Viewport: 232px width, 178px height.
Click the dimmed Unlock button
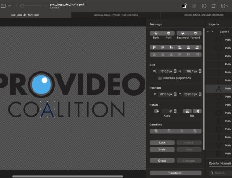tap(189, 142)
